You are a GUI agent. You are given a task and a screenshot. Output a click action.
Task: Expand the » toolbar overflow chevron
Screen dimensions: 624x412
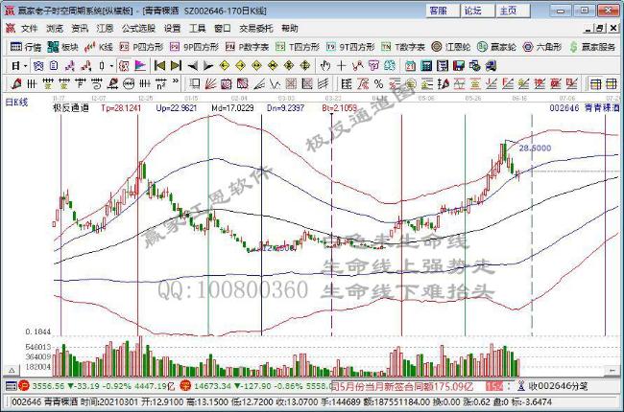176,81
